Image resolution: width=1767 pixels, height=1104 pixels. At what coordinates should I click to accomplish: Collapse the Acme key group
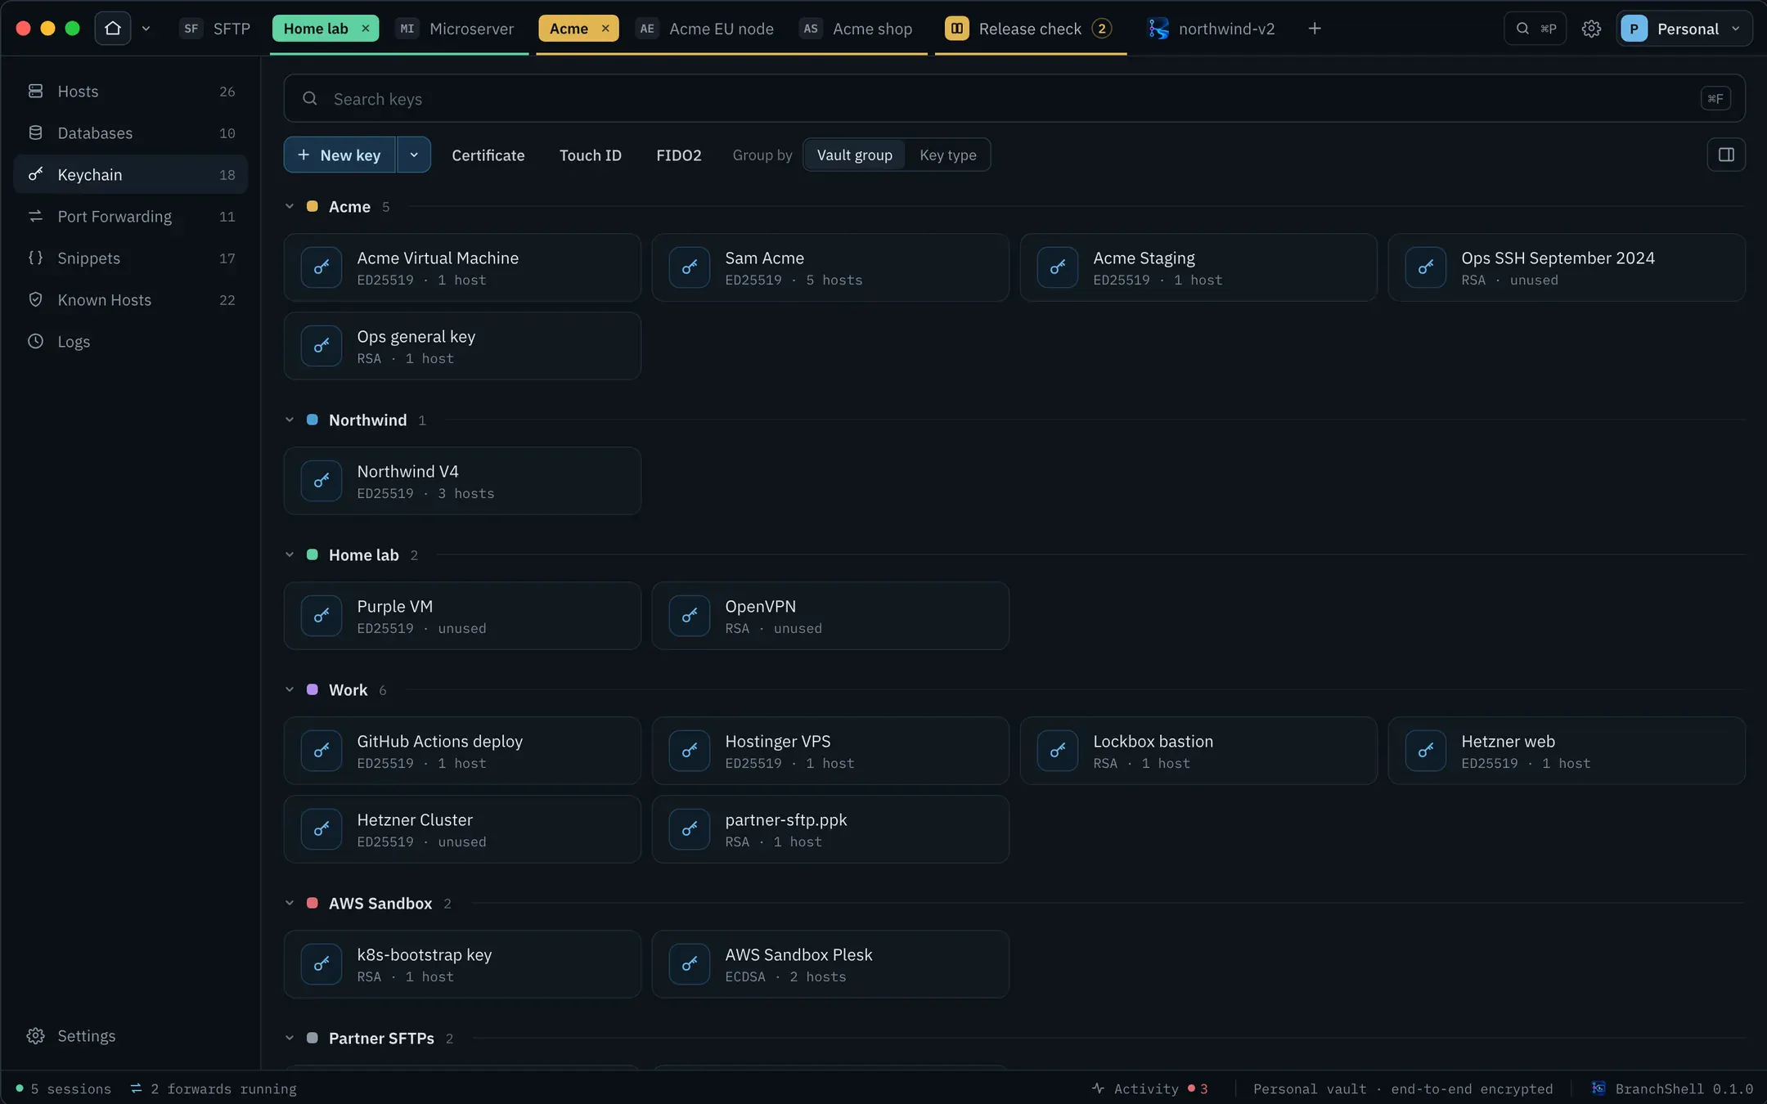click(289, 206)
